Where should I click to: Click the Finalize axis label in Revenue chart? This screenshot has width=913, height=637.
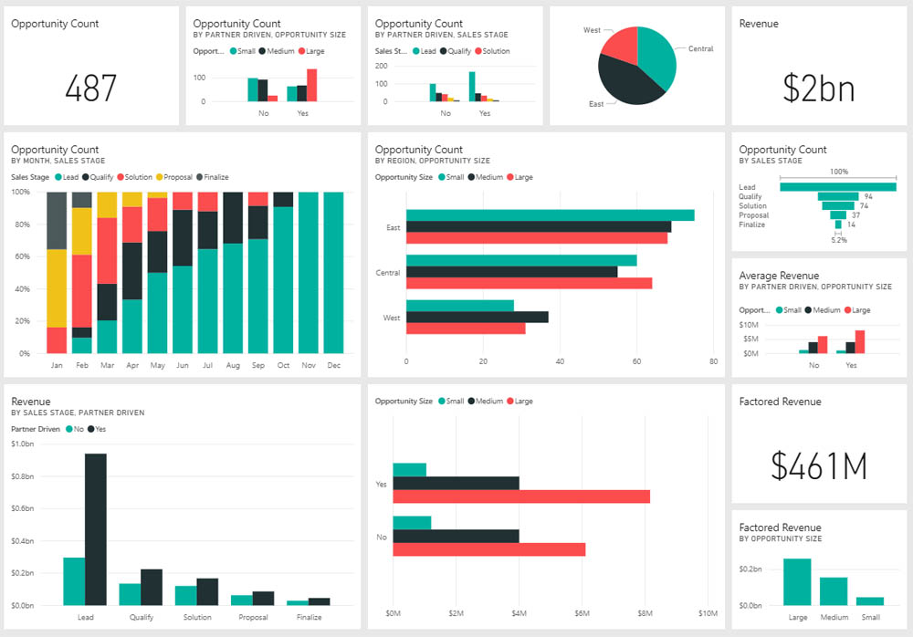point(309,617)
